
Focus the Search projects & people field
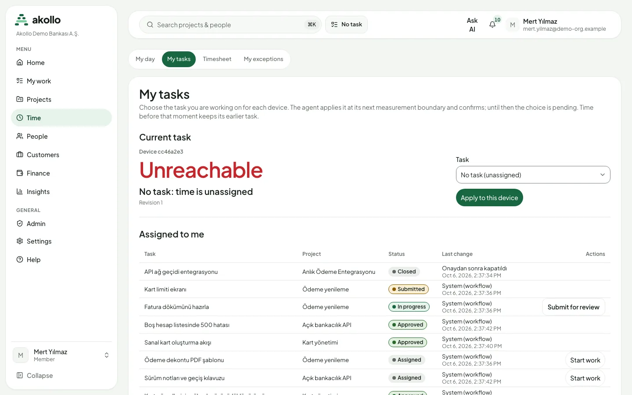click(x=230, y=25)
